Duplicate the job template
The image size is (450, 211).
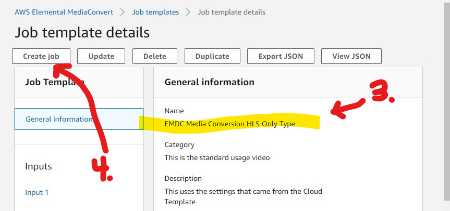click(212, 56)
